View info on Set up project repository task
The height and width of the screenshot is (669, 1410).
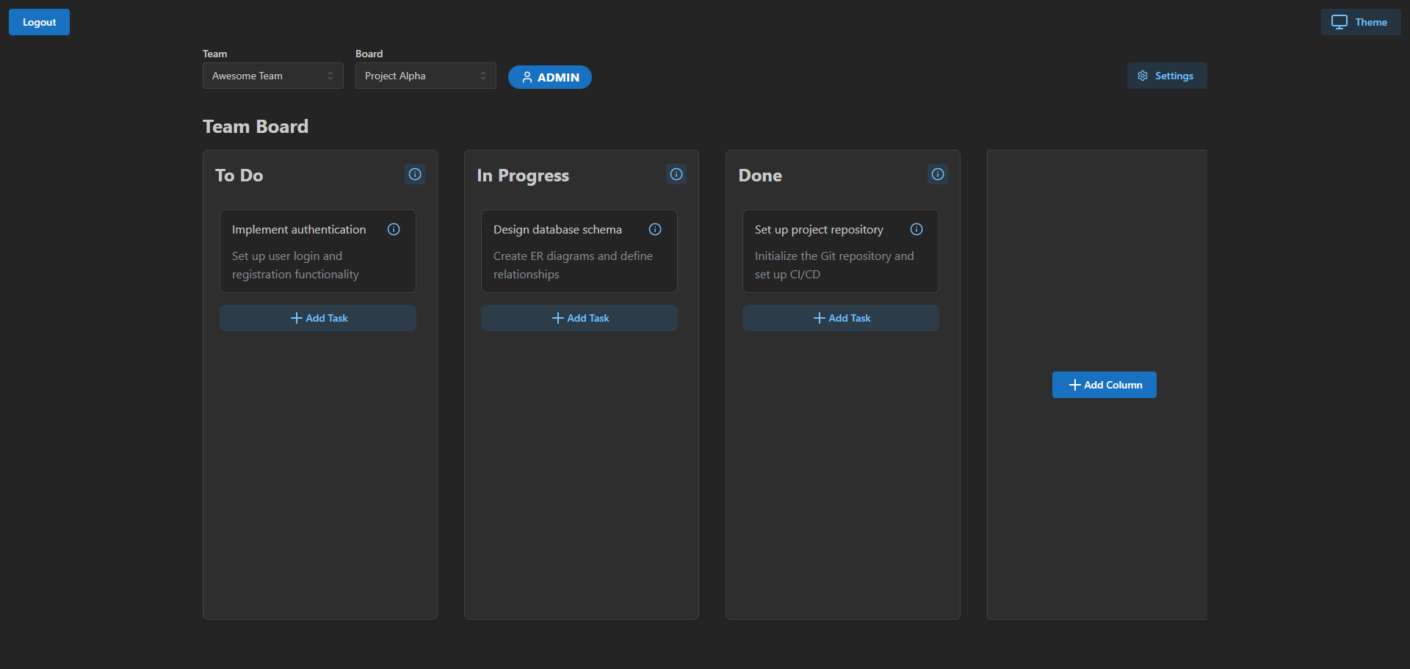tap(916, 229)
